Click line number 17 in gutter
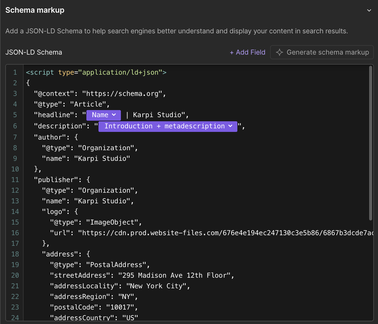378x324 pixels. click(15, 244)
